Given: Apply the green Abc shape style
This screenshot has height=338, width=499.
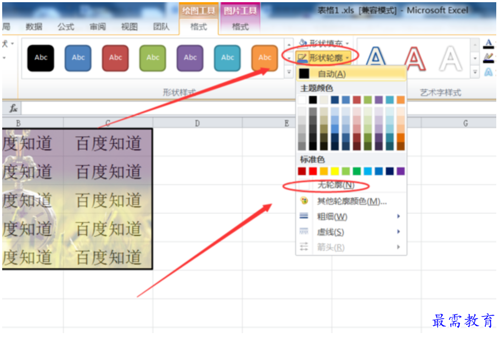Looking at the screenshot, I should pos(153,58).
